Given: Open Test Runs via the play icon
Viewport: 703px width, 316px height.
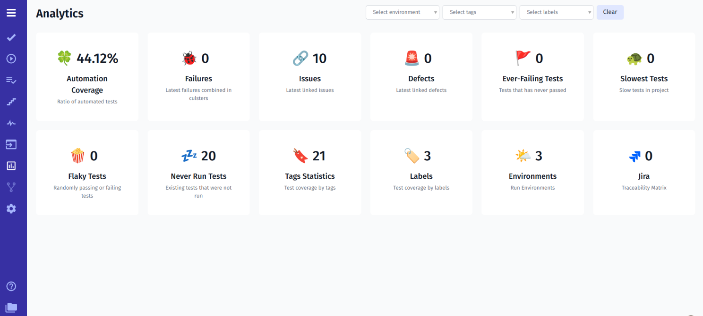Looking at the screenshot, I should (x=11, y=58).
